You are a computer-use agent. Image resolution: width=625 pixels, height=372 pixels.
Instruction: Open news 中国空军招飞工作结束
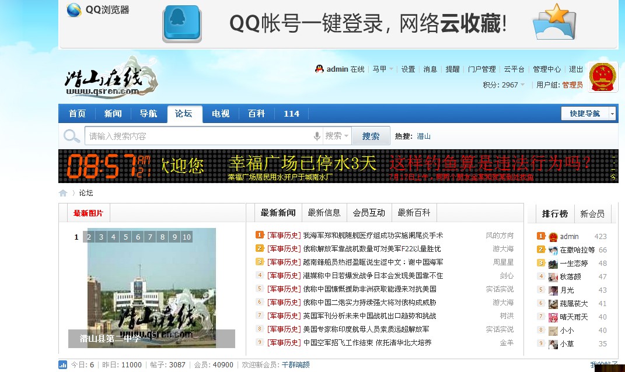point(367,342)
